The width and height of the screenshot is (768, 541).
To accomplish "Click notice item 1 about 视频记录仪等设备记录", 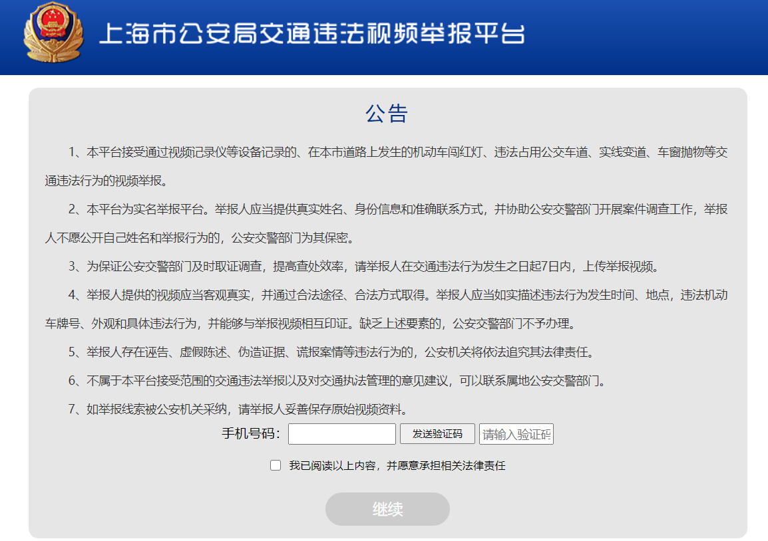I will tap(387, 167).
